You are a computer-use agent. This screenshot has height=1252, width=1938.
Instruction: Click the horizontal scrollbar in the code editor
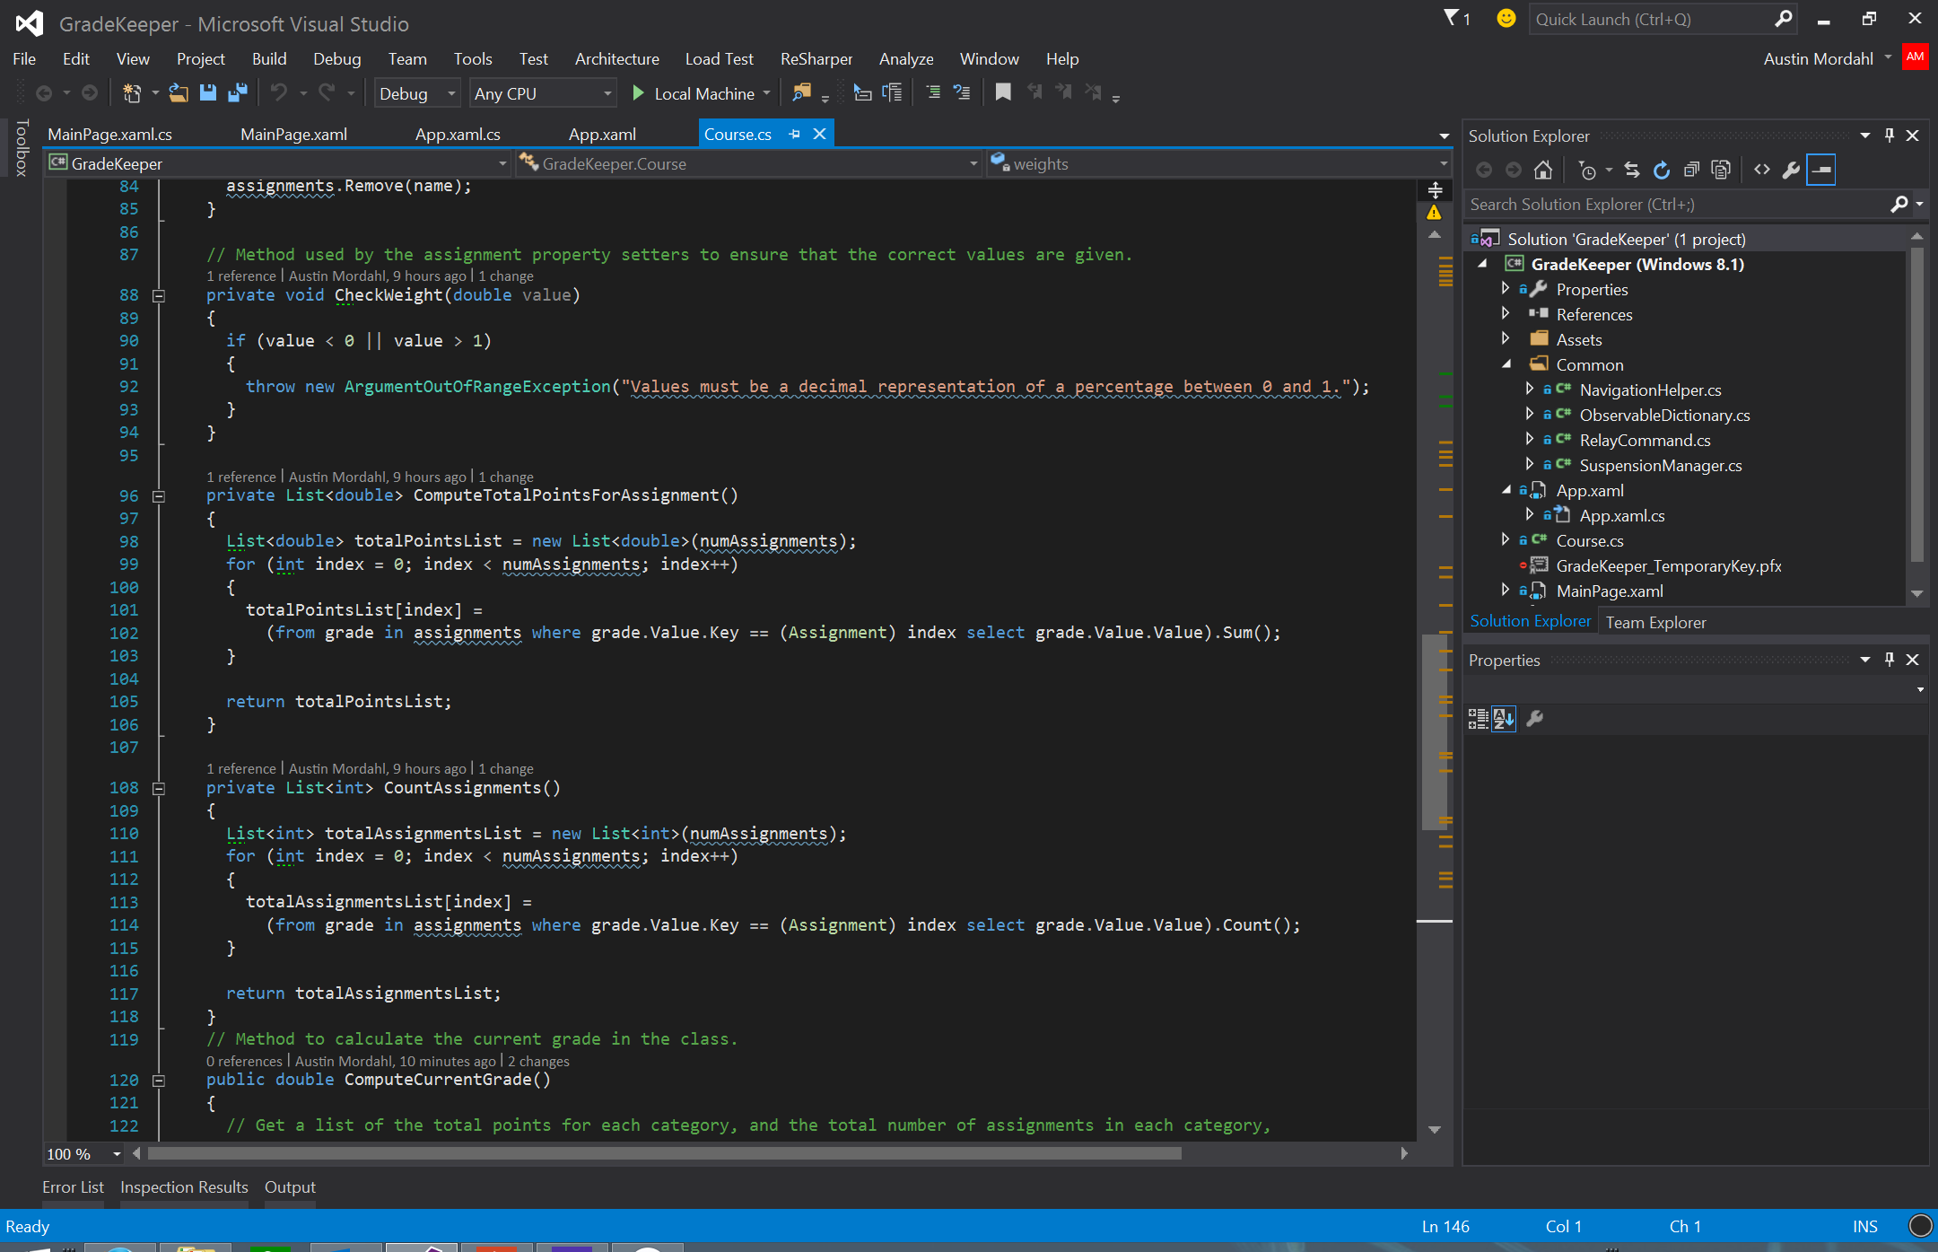(x=664, y=1153)
